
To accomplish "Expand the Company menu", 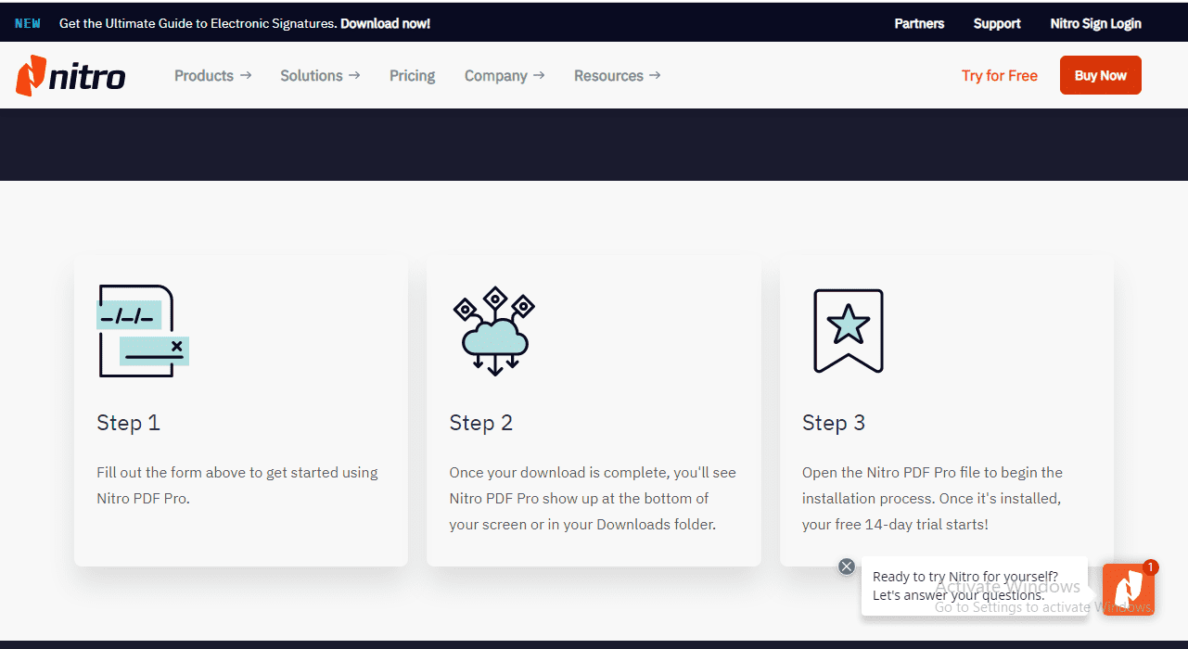I will click(505, 76).
